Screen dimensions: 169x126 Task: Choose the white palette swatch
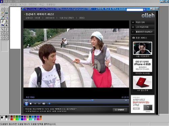coord(6,119)
